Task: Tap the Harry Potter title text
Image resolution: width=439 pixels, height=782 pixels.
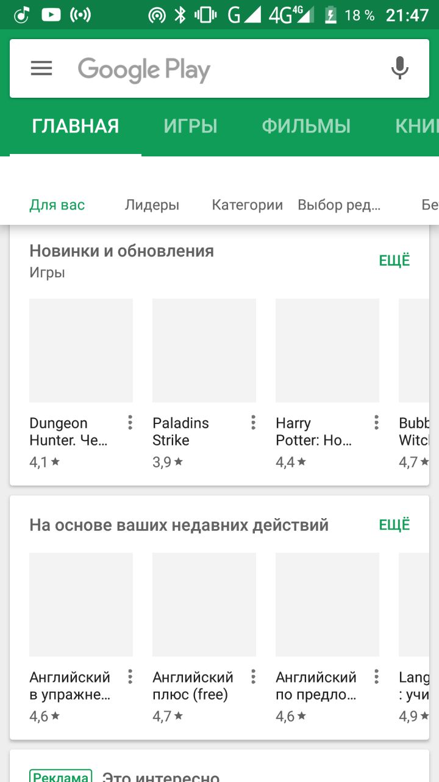Action: coord(314,432)
